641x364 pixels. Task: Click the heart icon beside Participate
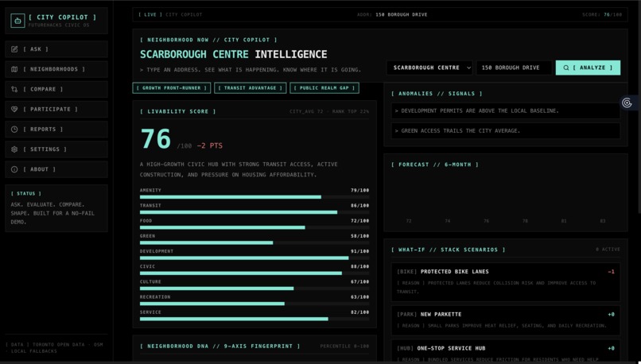14,109
